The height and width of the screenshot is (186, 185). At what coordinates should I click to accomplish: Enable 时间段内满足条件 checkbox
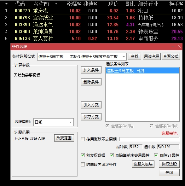[x=83, y=165]
